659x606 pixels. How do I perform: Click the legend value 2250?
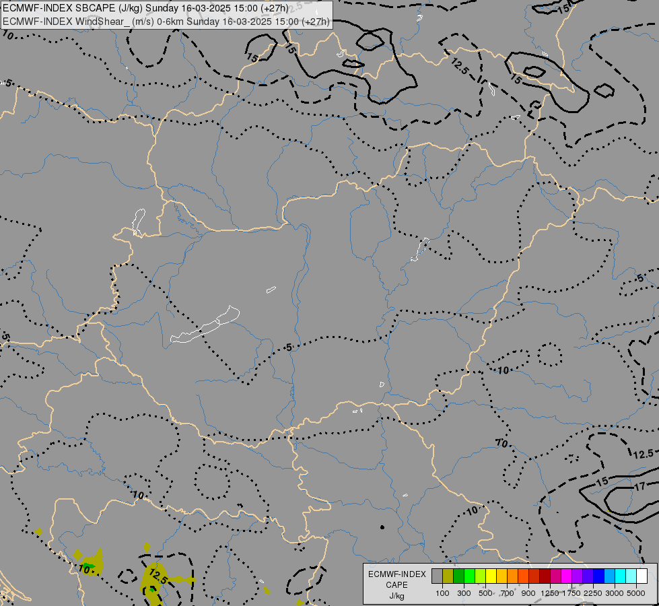(594, 593)
